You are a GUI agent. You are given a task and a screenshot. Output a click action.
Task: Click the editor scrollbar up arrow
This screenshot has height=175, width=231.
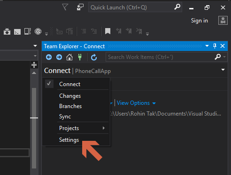pos(34,73)
